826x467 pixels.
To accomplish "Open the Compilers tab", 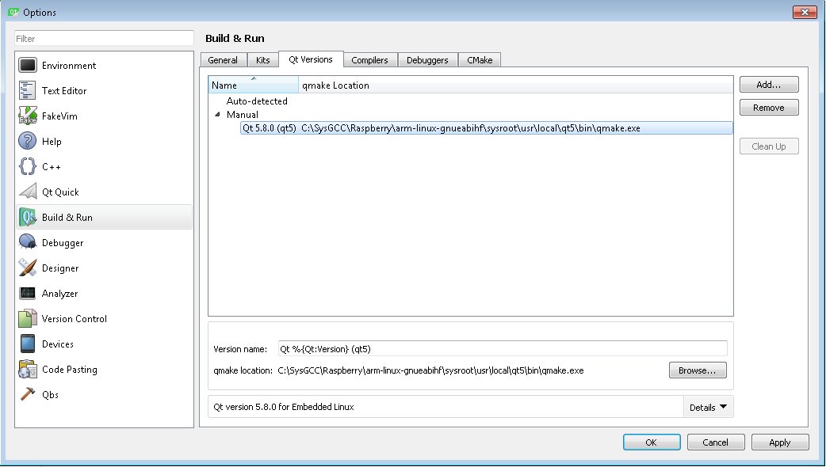I will tap(370, 60).
